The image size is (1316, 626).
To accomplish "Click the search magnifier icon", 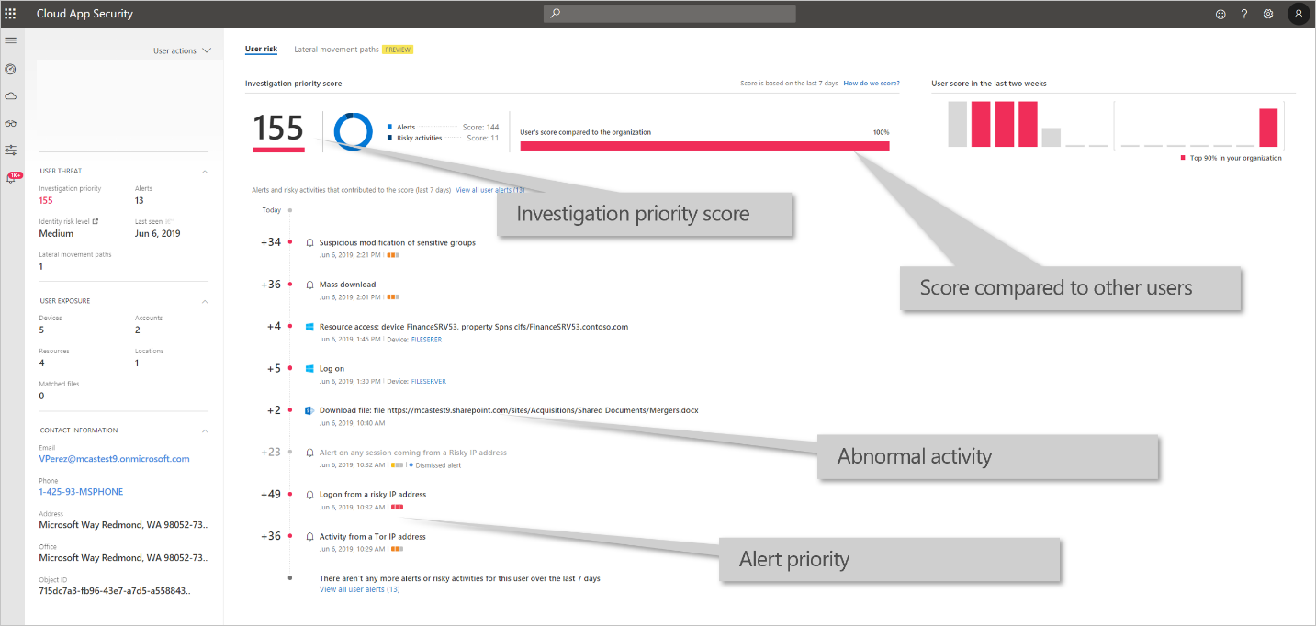I will click(x=555, y=14).
